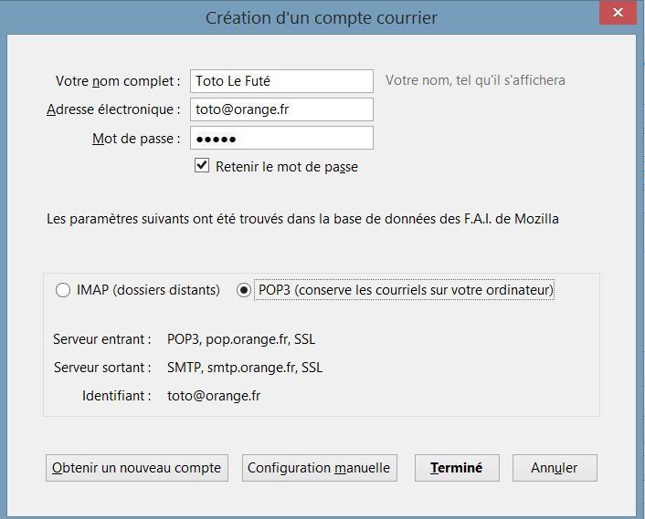The image size is (645, 519).
Task: Click the Serveur entrant value pop.orange.fr
Action: click(x=241, y=339)
